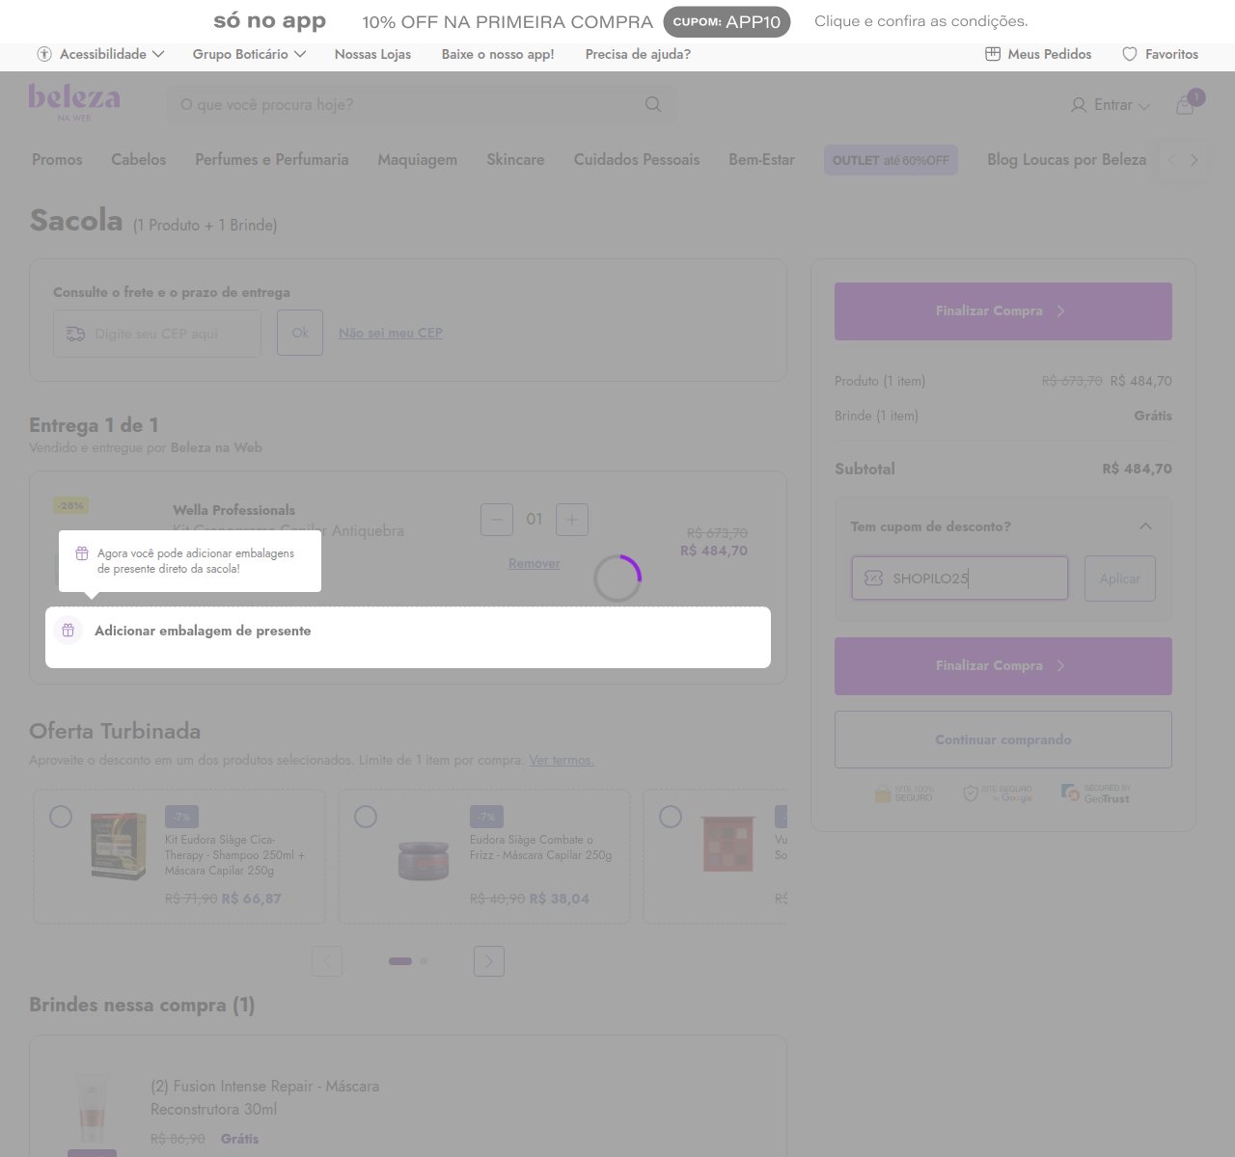This screenshot has height=1157, width=1235.
Task: Click Adicionar embalagem de presente
Action: point(408,637)
